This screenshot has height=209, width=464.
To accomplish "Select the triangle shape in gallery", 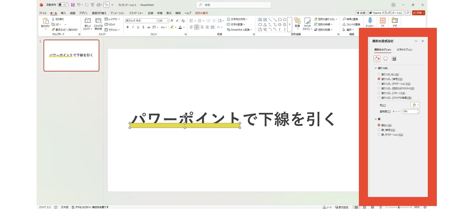I will (265, 25).
